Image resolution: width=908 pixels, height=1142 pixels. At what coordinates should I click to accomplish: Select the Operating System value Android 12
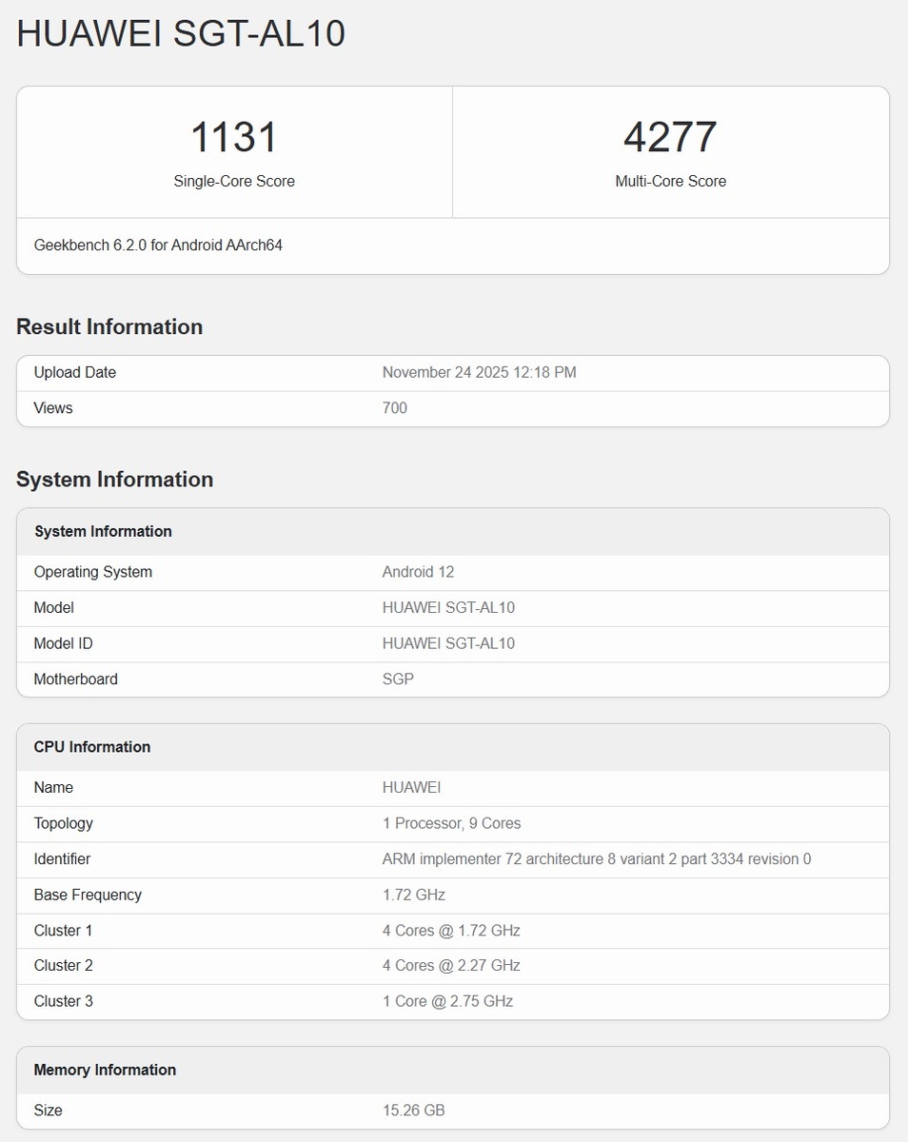[x=419, y=572]
